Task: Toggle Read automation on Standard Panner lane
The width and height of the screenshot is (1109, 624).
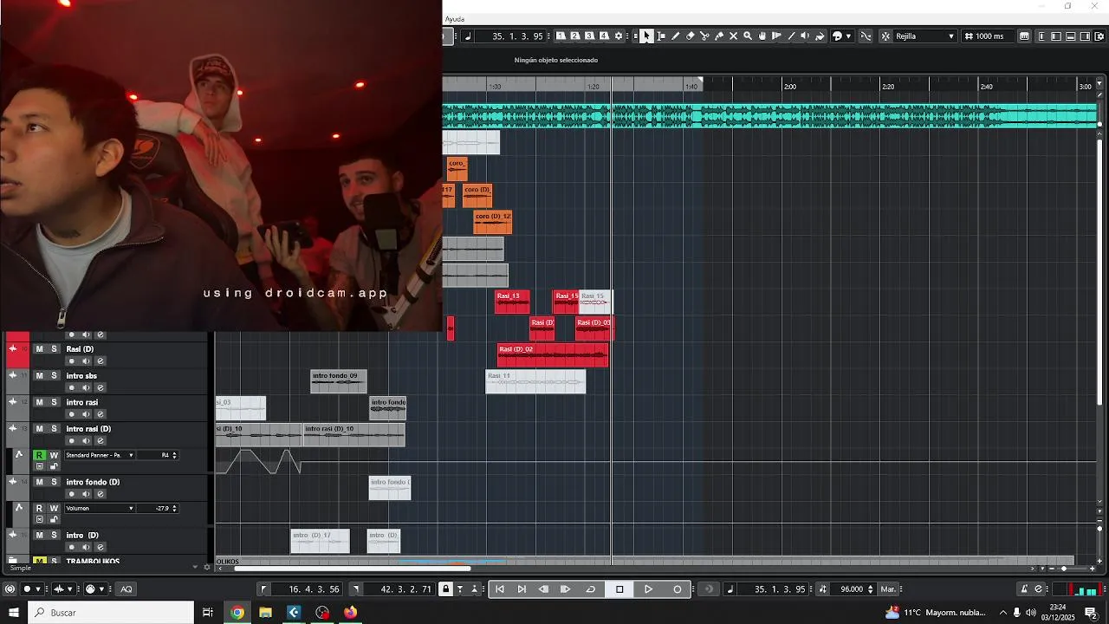Action: coord(39,455)
